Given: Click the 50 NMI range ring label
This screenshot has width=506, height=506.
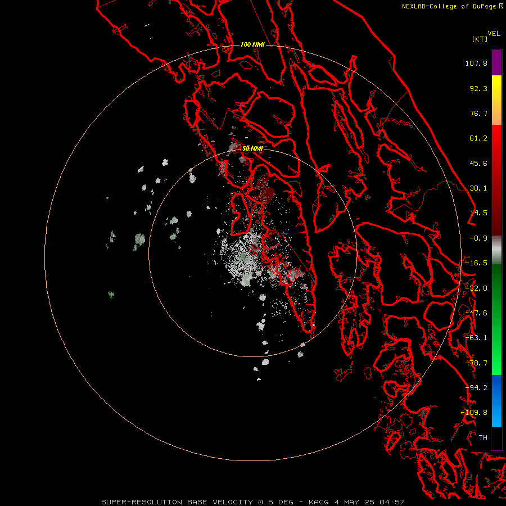Looking at the screenshot, I should (252, 148).
